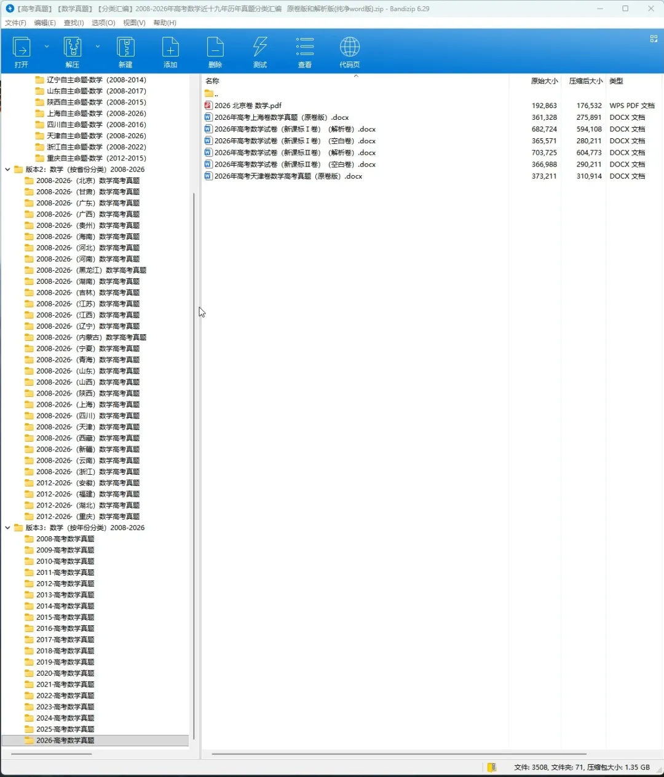The image size is (664, 777).
Task: Select 山东自主命题-数学 (2008-2017) folder
Action: tap(97, 91)
